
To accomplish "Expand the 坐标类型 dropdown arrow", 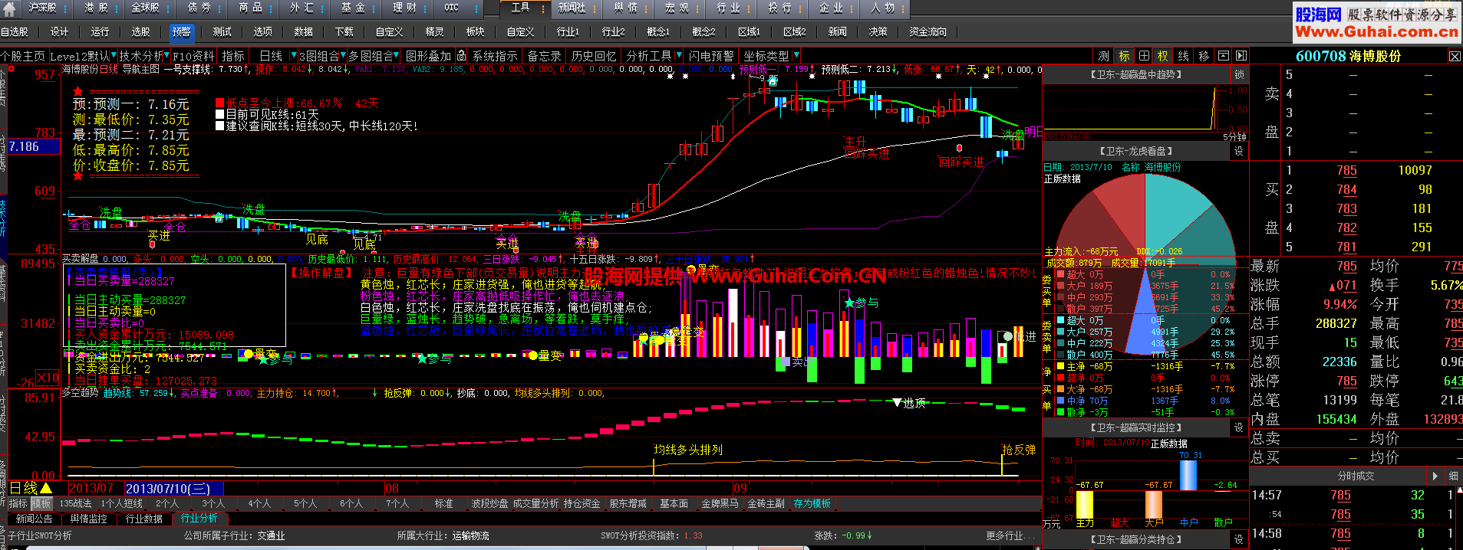I will [796, 56].
